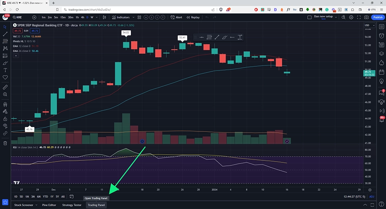Toggle hide all drawings eye
This screenshot has width=386, height=209.
5,126
